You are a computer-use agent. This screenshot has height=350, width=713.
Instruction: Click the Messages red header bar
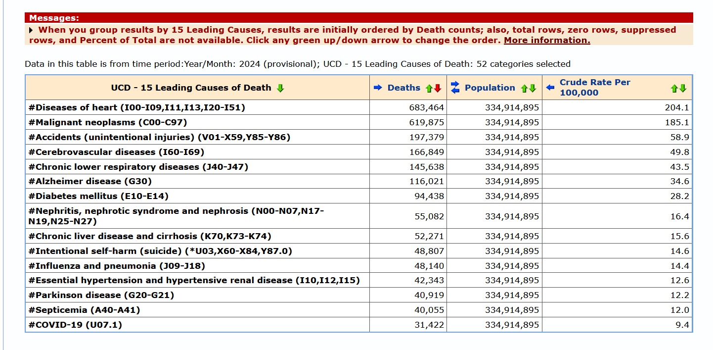pyautogui.click(x=359, y=18)
